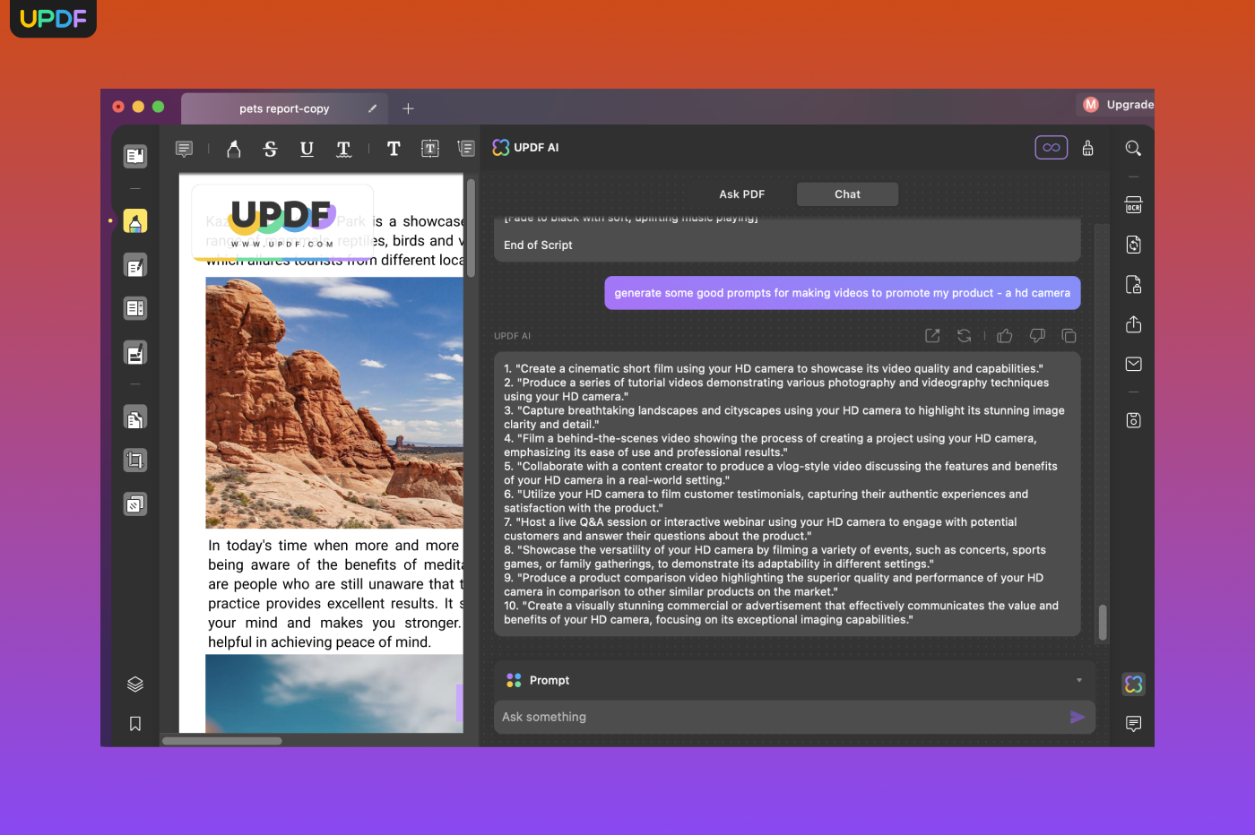Viewport: 1255px width, 835px height.
Task: Send the message with the arrow button
Action: pyautogui.click(x=1078, y=717)
